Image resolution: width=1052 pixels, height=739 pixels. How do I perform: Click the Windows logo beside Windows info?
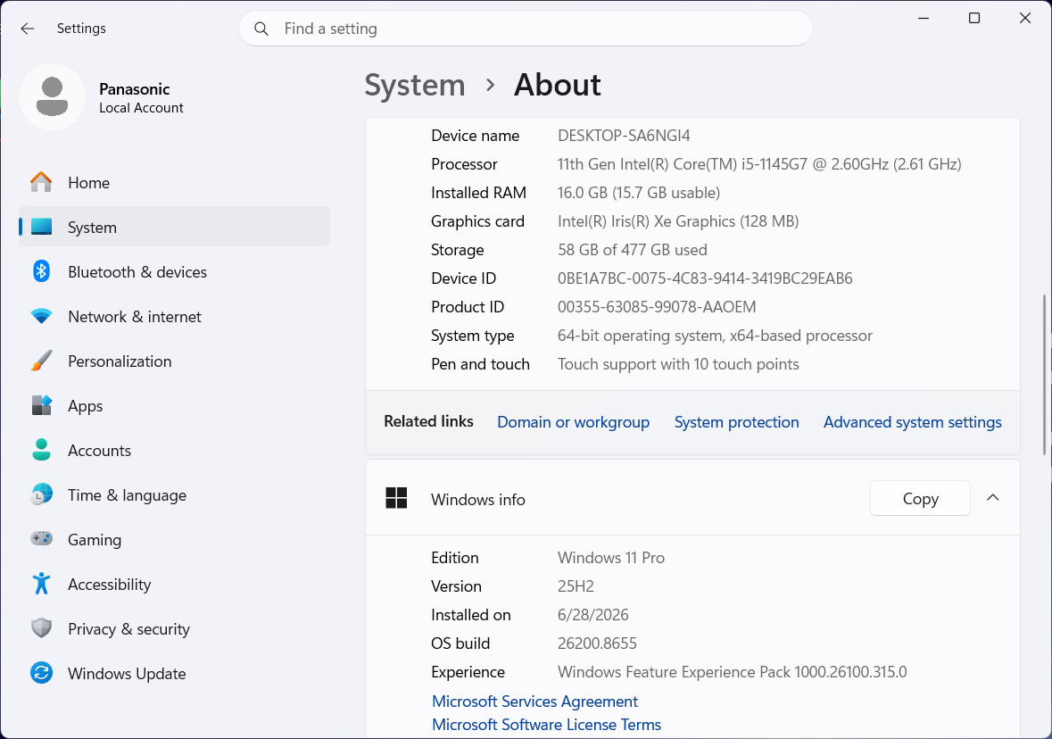click(x=396, y=498)
